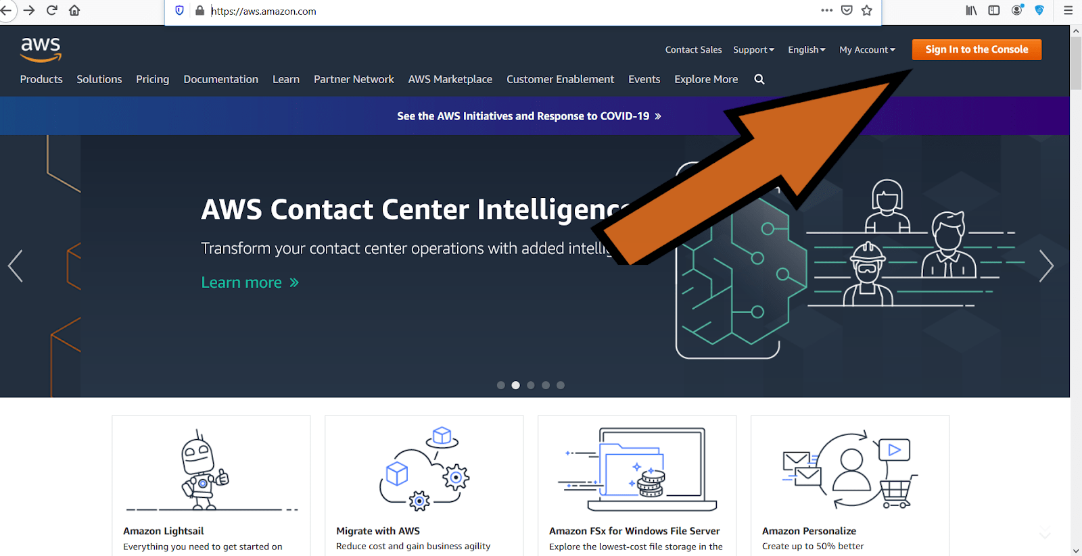Open the COVID-19 initiatives banner link
This screenshot has width=1082, height=556.
click(530, 116)
